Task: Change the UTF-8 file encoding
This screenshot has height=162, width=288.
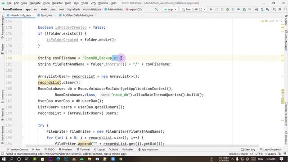Action: point(259,154)
